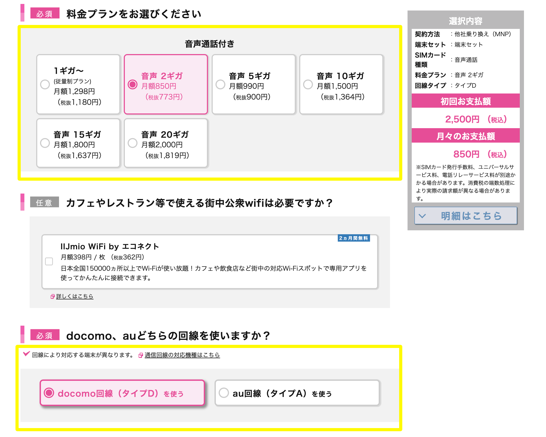This screenshot has width=546, height=437.
Task: Pick the 音声 20ギガ plan radio button
Action: pos(133,143)
